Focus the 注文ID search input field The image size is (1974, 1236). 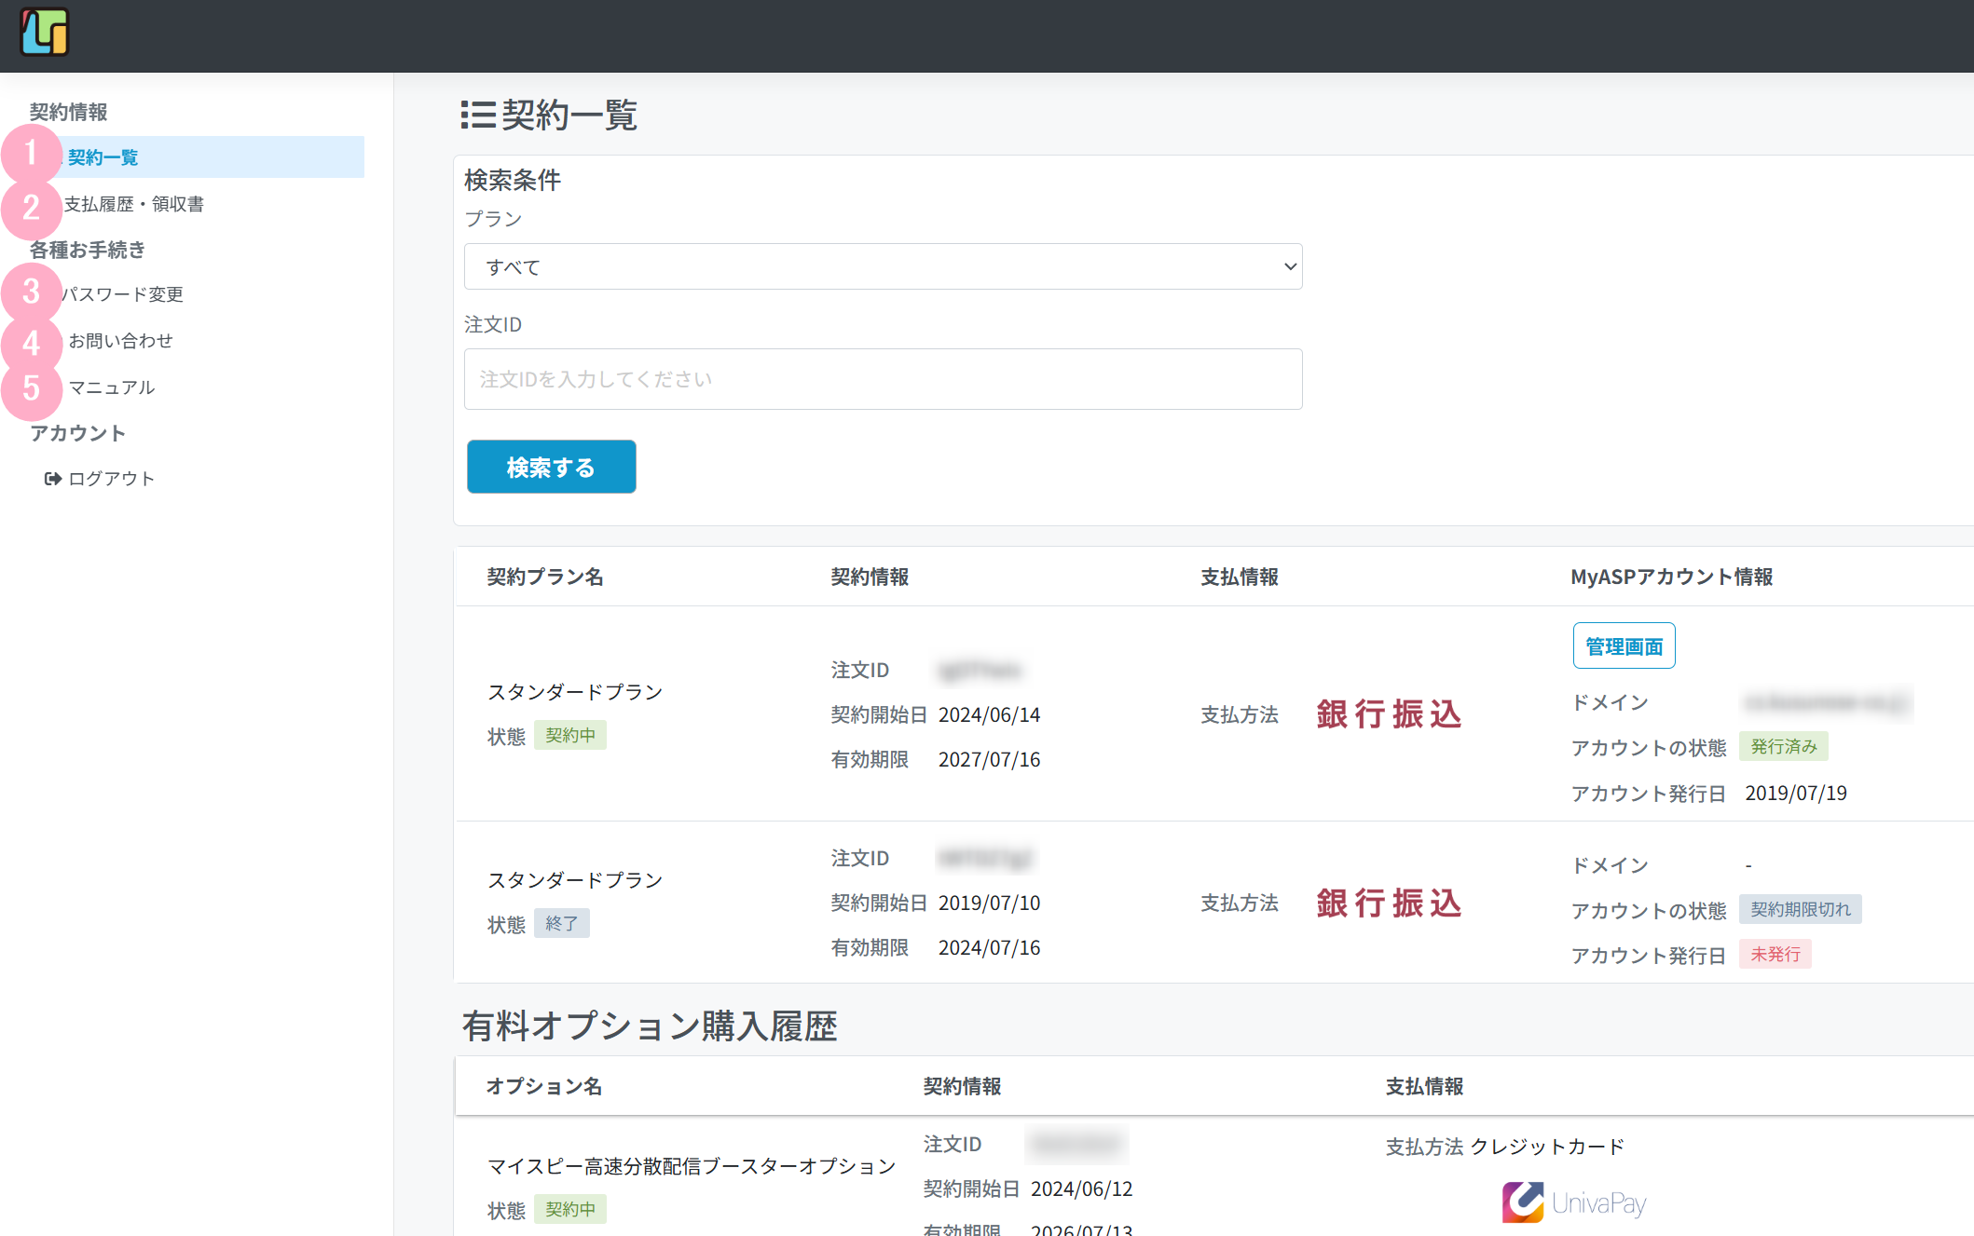pyautogui.click(x=883, y=379)
